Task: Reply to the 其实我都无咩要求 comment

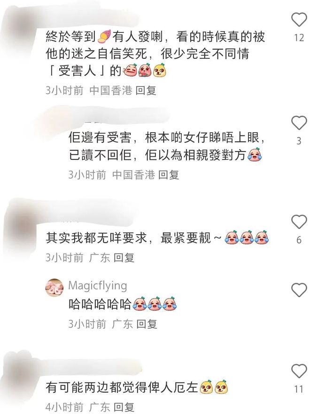Action: [124, 258]
